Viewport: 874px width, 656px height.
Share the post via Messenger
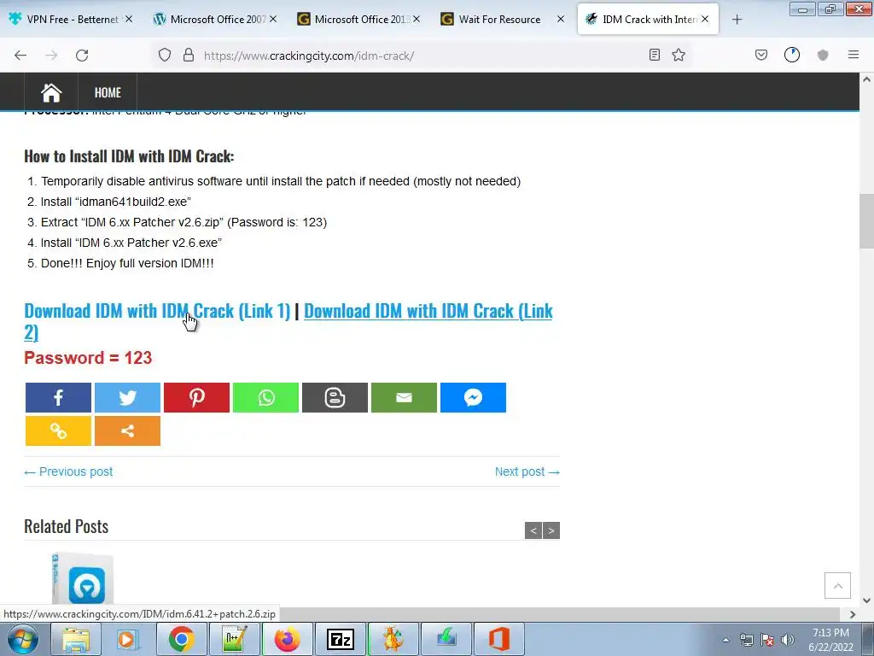click(473, 398)
